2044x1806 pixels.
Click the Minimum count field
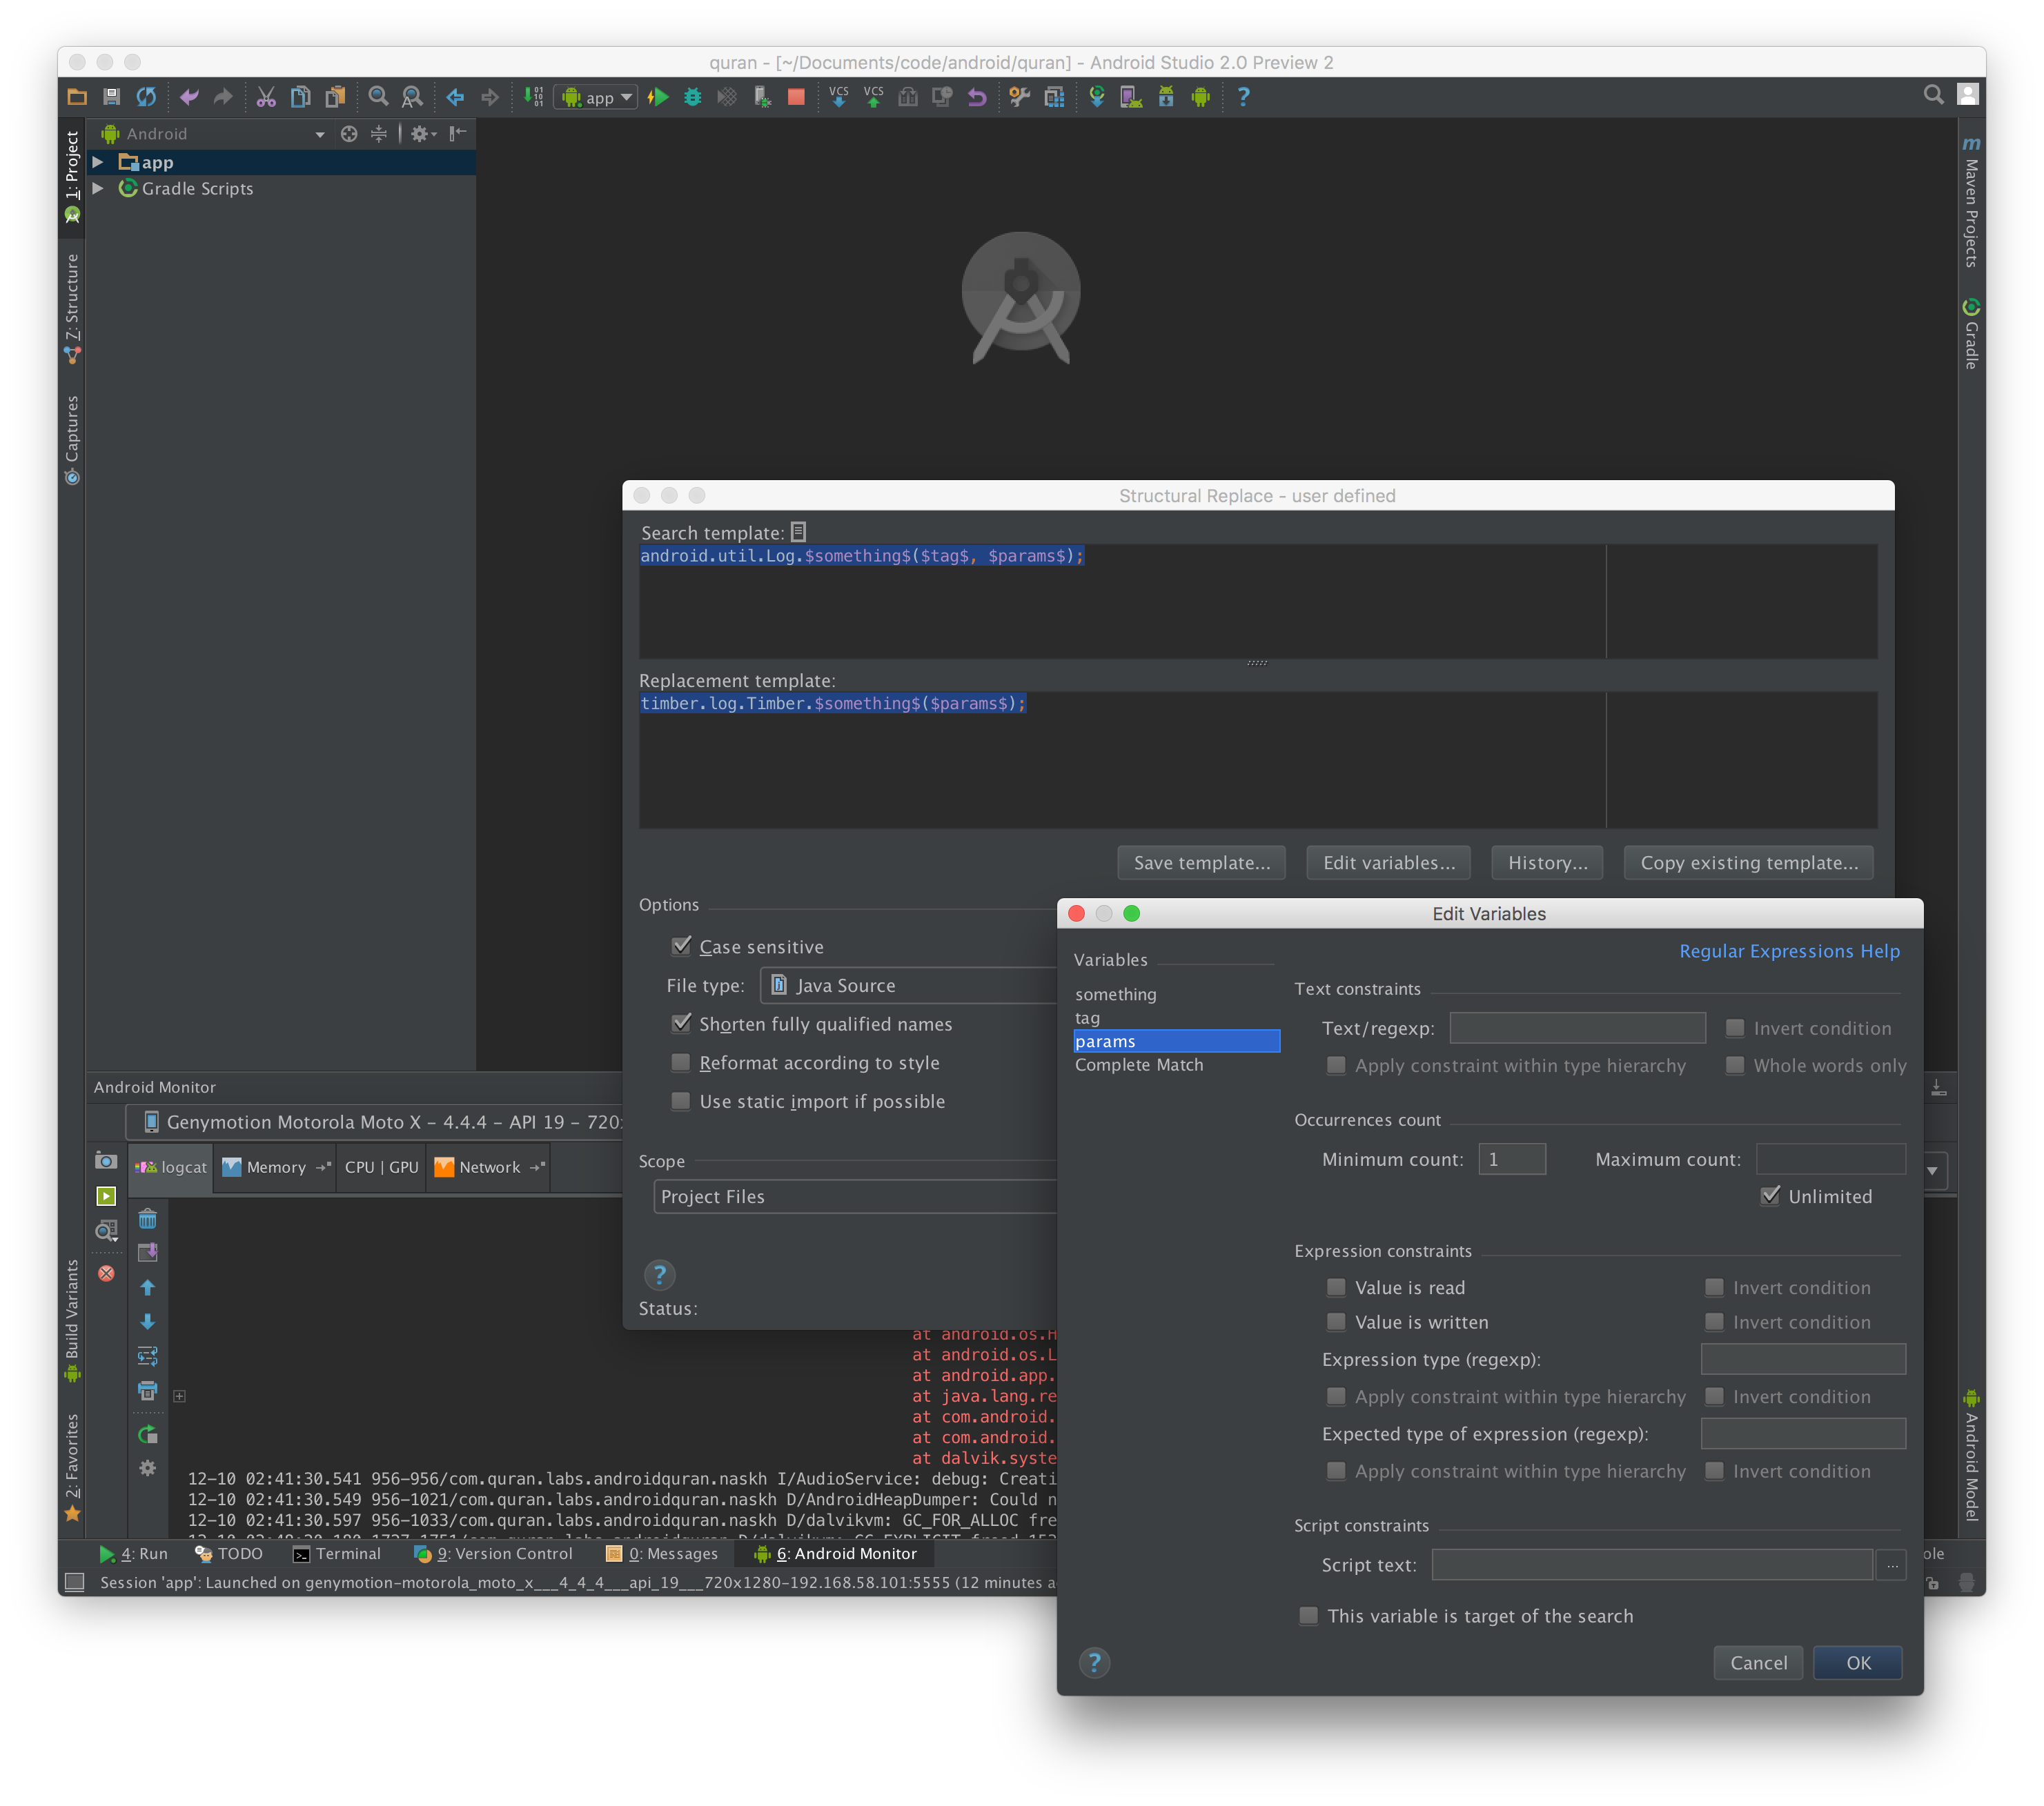coord(1512,1158)
